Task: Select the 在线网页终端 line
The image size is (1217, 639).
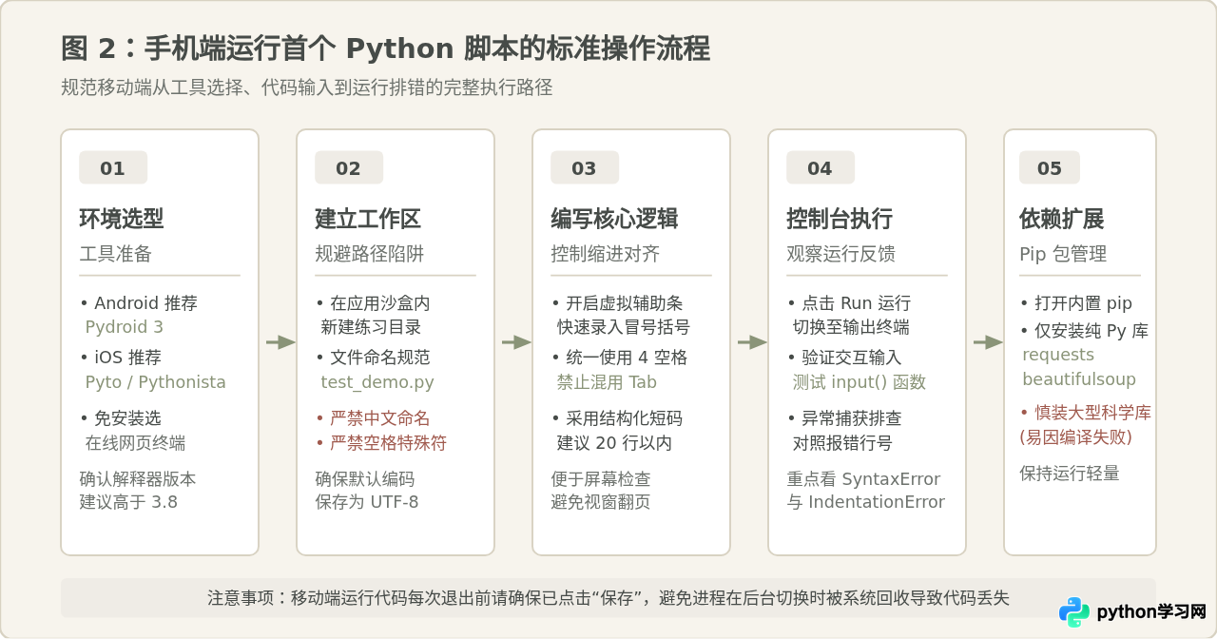Action: coord(136,443)
